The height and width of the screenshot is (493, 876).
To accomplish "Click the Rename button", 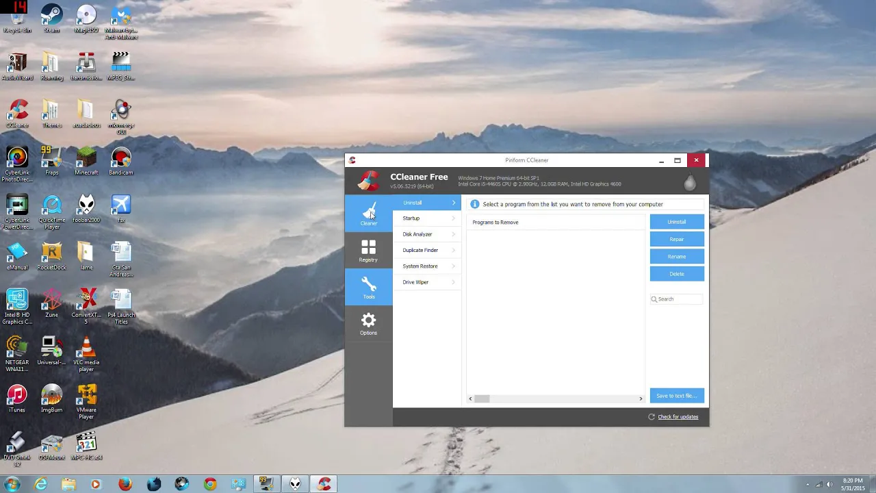I will [677, 256].
